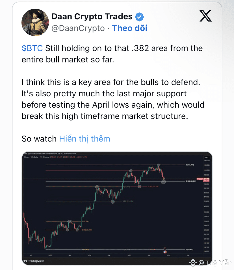This screenshot has width=234, height=270.
Task: Open the $BTC cashtag link
Action: (32, 48)
